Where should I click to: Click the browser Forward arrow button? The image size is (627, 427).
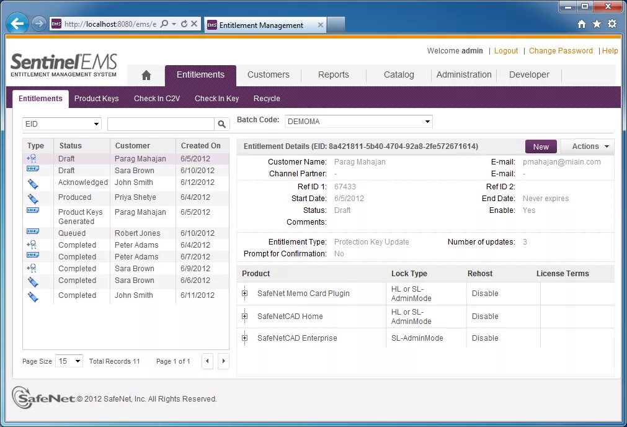point(39,24)
